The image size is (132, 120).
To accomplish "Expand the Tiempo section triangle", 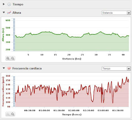I will (x=4, y=4).
